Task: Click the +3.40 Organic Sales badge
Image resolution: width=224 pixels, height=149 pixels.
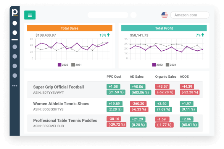Action: coord(162,104)
